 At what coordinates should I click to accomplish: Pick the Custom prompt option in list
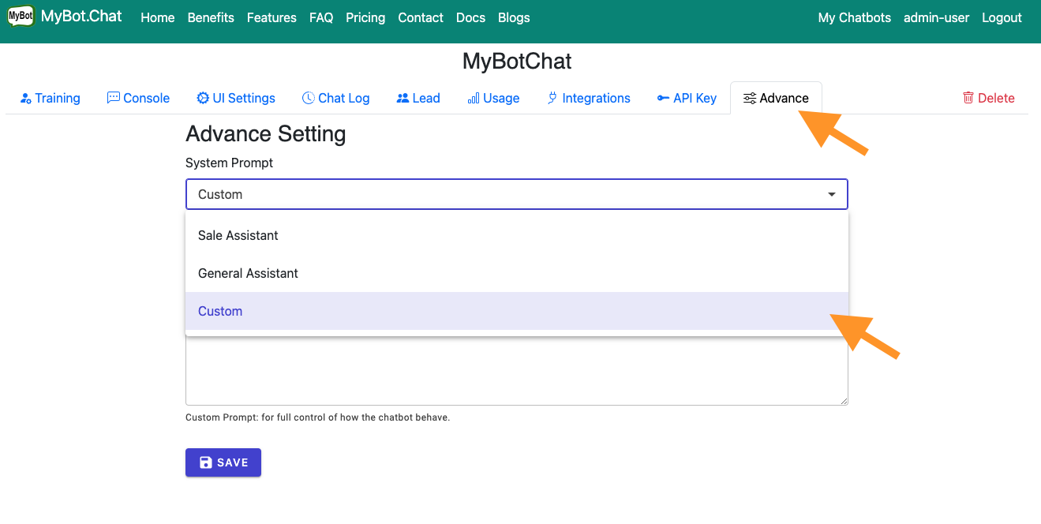[x=220, y=311]
